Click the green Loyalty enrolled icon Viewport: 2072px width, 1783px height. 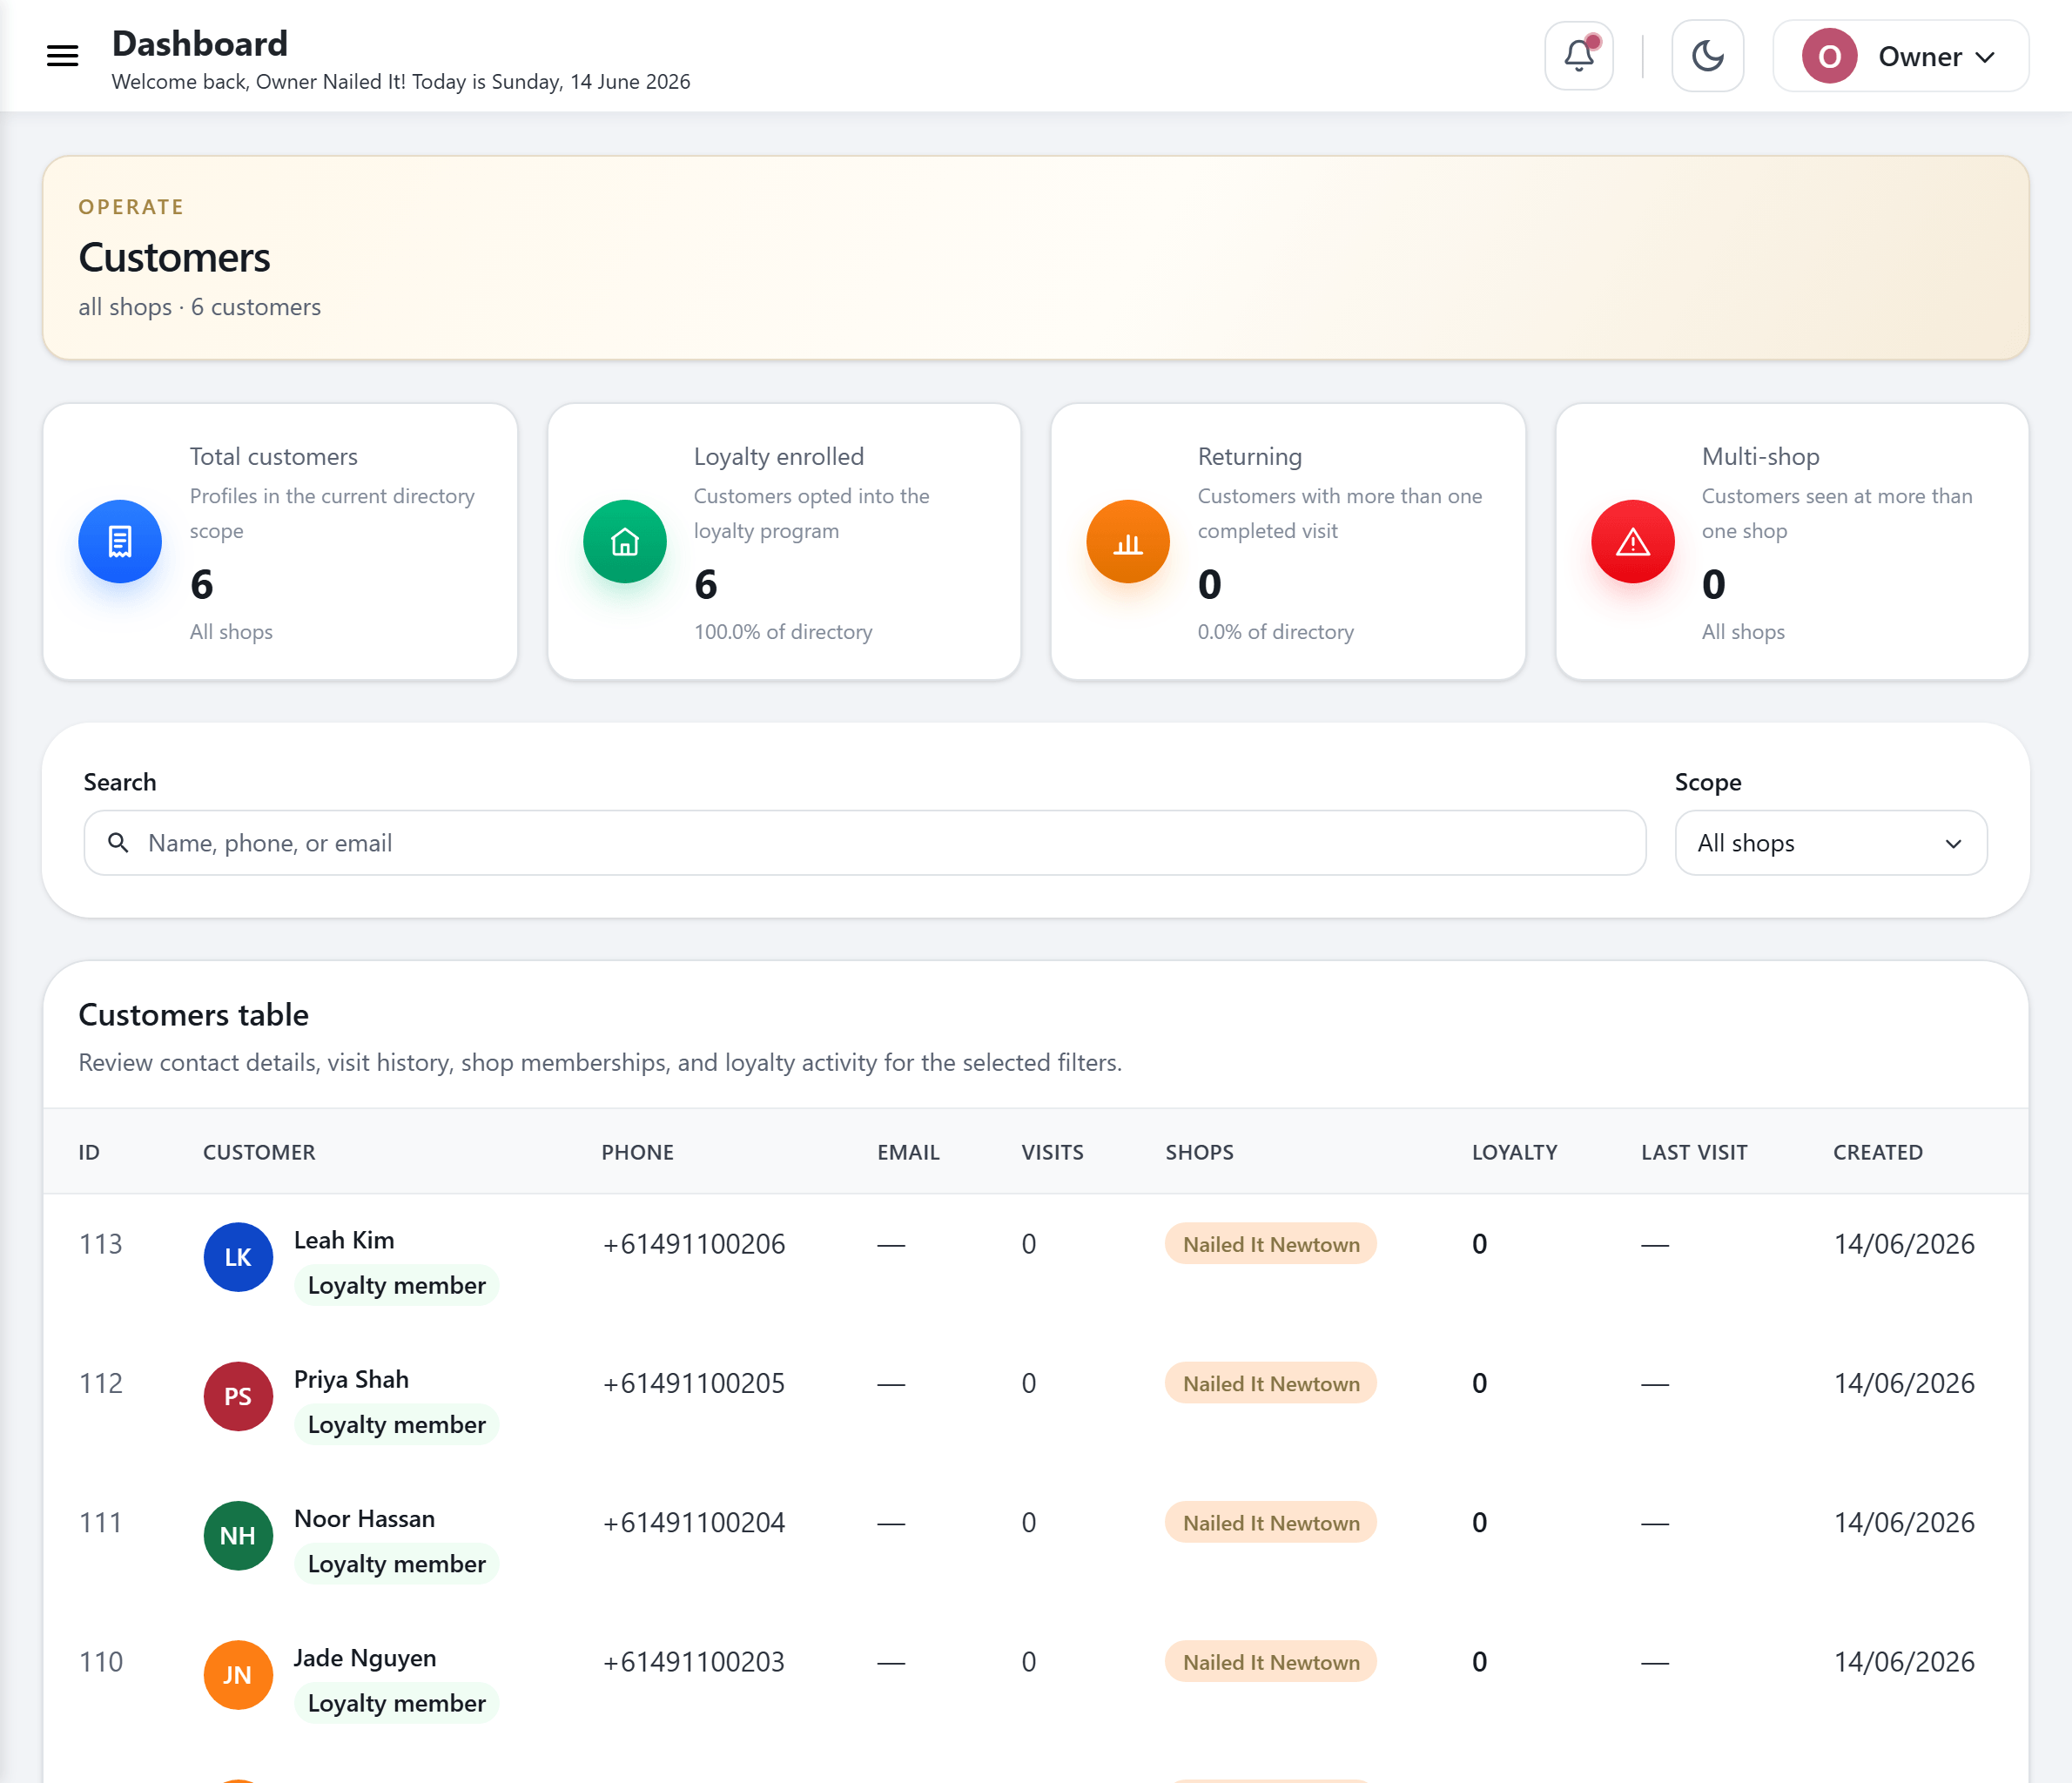625,541
